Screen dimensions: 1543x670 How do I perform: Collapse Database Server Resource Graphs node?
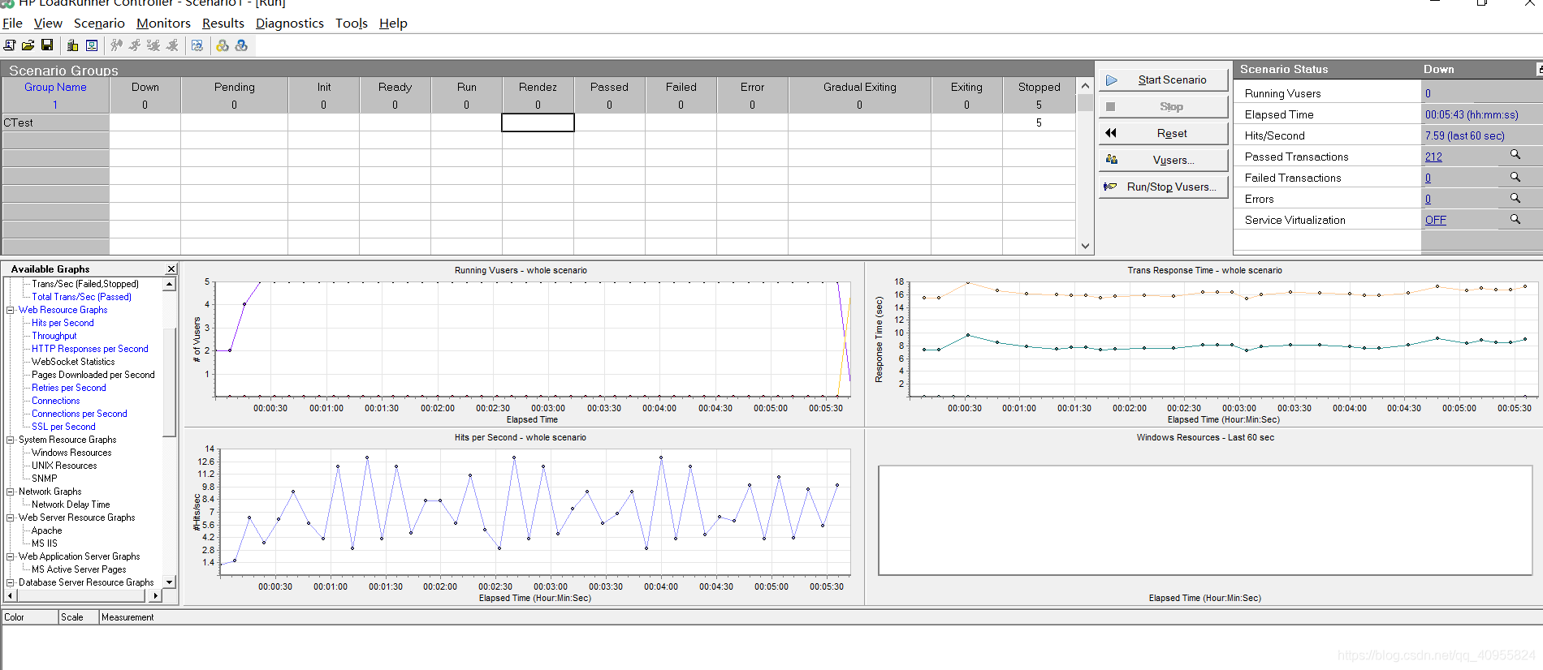(11, 582)
